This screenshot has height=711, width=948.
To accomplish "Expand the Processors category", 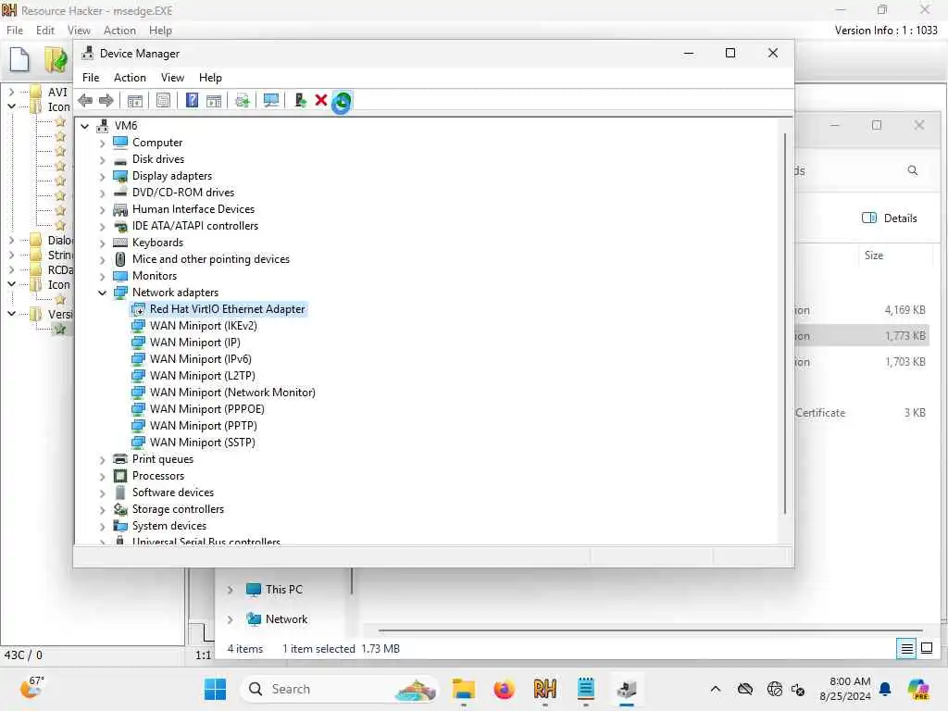I will (x=102, y=477).
